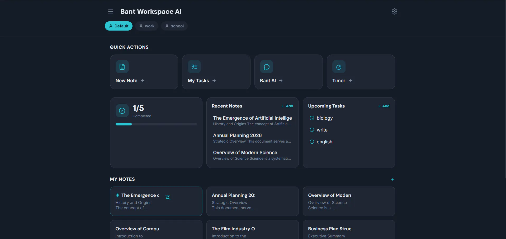
Task: Click the arrow next to New Note
Action: click(142, 81)
